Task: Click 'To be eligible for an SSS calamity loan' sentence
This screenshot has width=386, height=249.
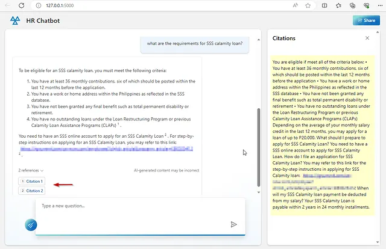Action: 92,70
